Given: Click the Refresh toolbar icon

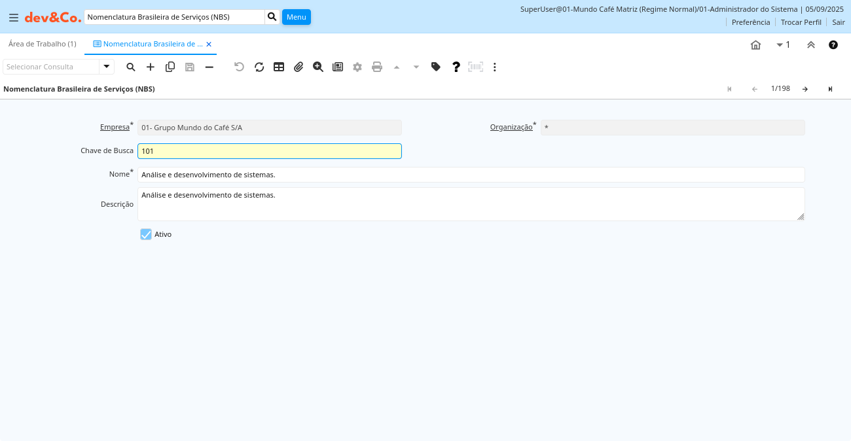Looking at the screenshot, I should point(259,67).
